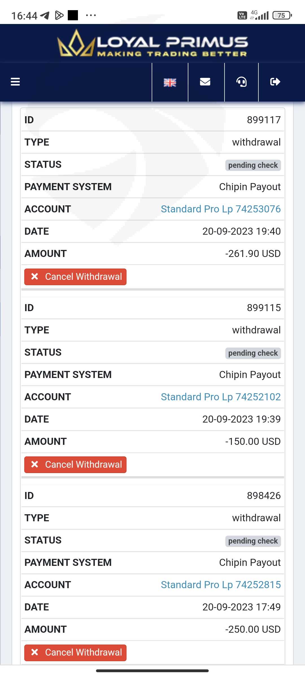The image size is (305, 677).
Task: Tap pending check badge for ID 899115
Action: (x=253, y=353)
